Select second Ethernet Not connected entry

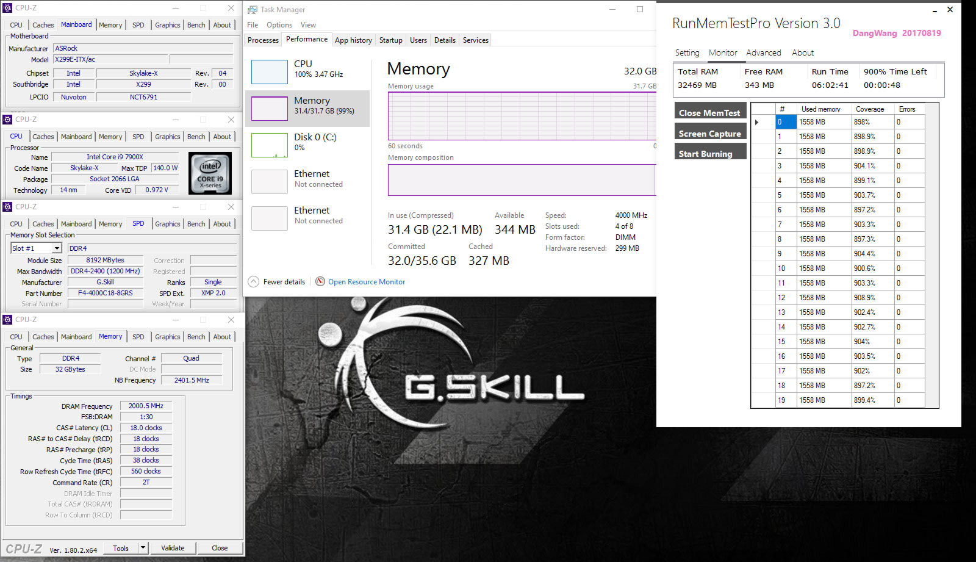coord(307,218)
